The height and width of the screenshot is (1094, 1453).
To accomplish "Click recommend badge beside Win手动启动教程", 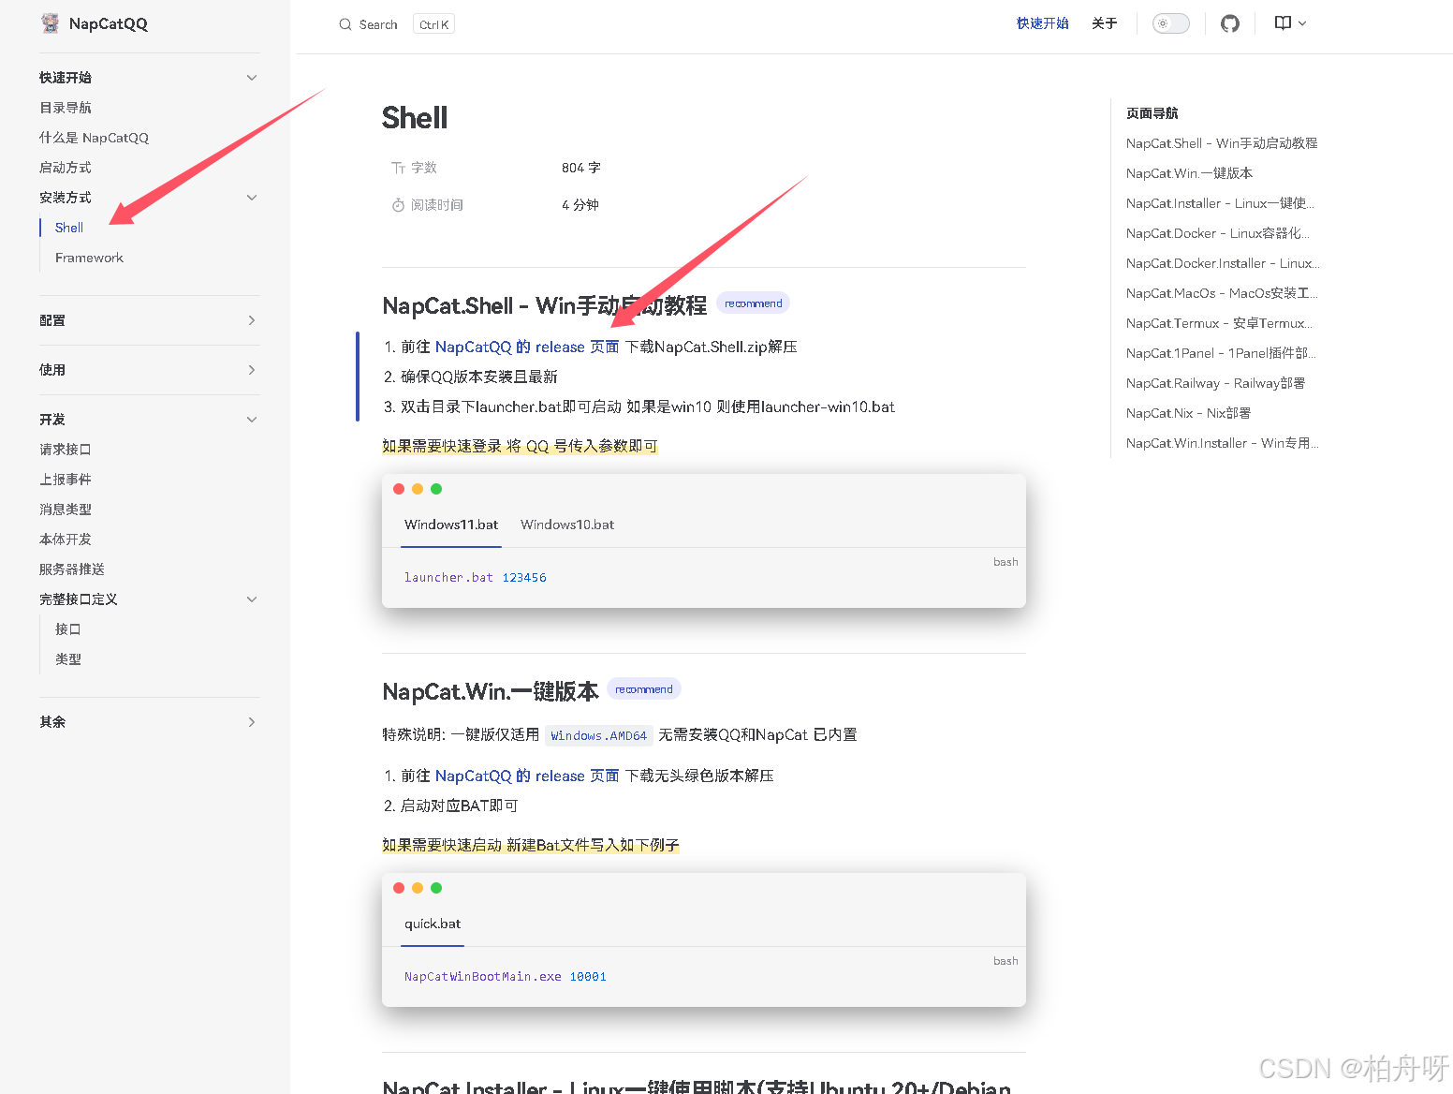I will coord(754,303).
